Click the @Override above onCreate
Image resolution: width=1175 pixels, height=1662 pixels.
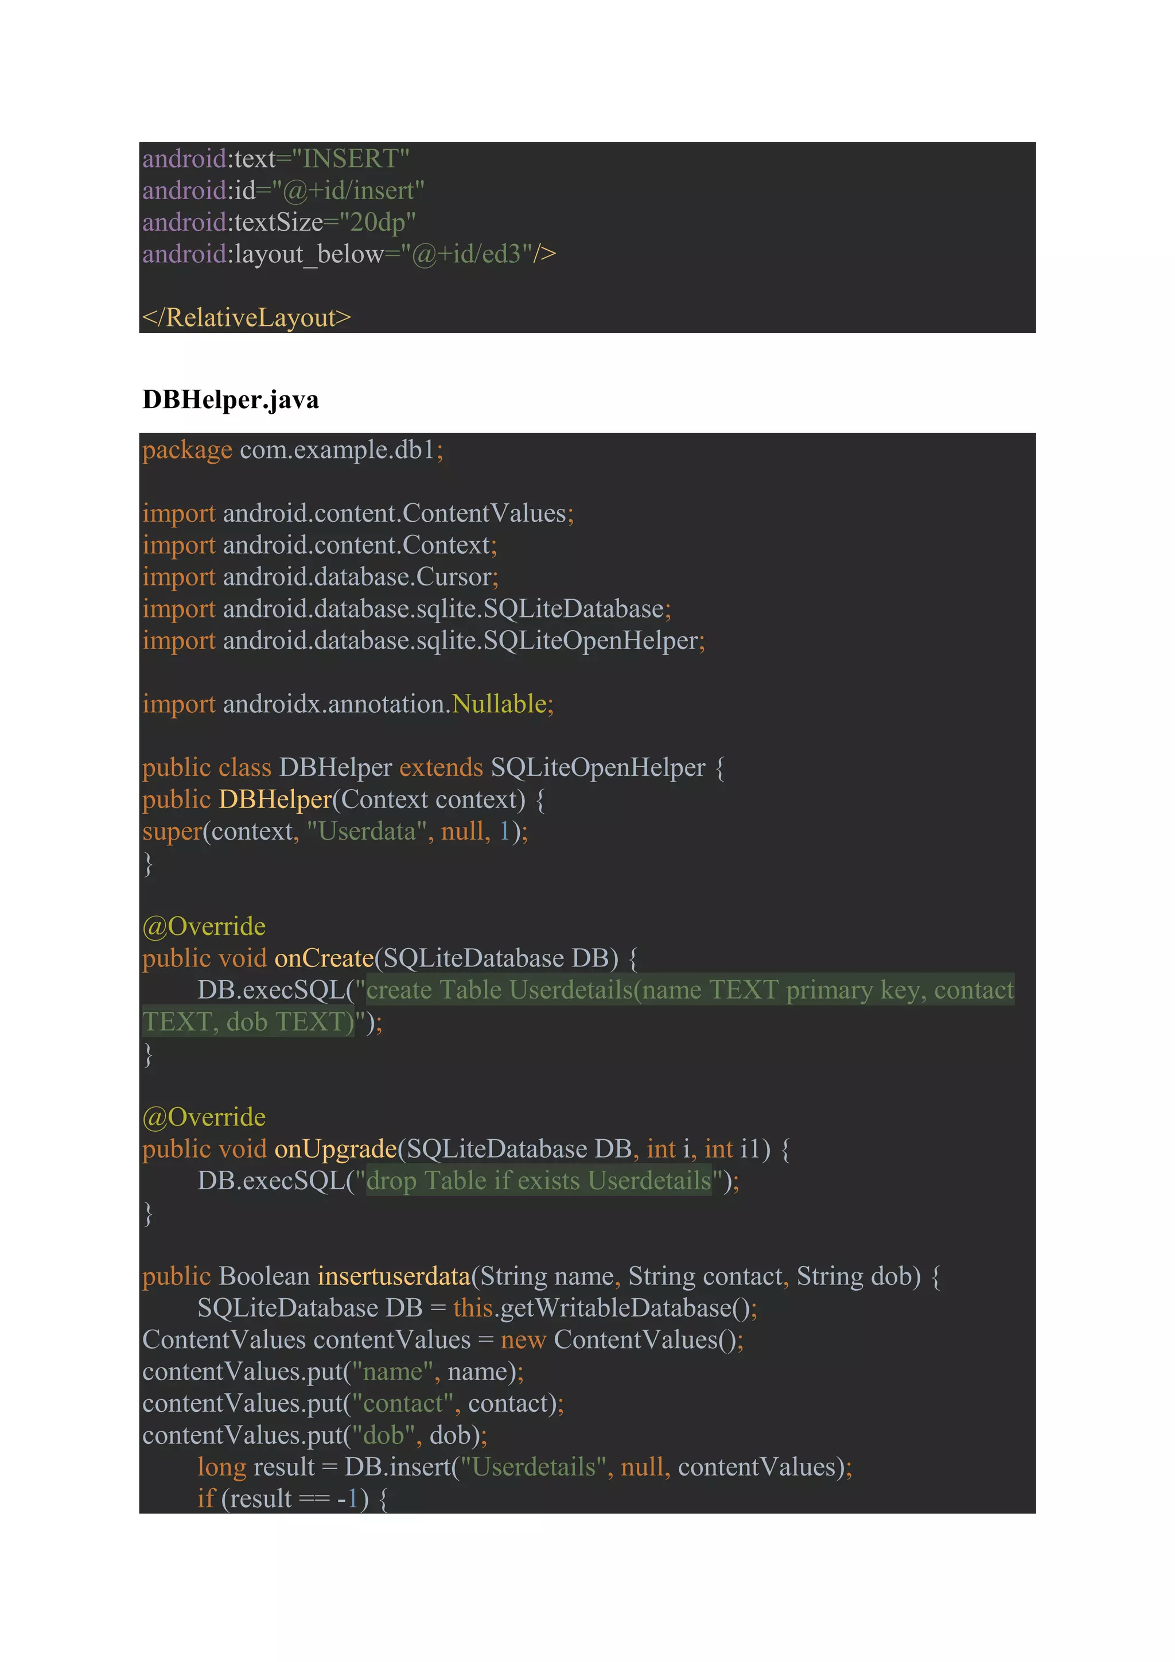(x=204, y=926)
